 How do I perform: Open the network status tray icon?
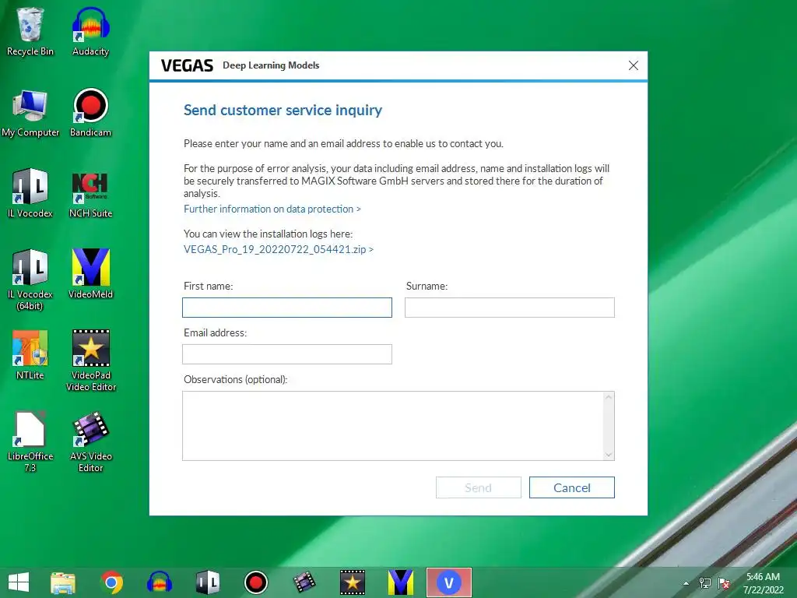[705, 583]
